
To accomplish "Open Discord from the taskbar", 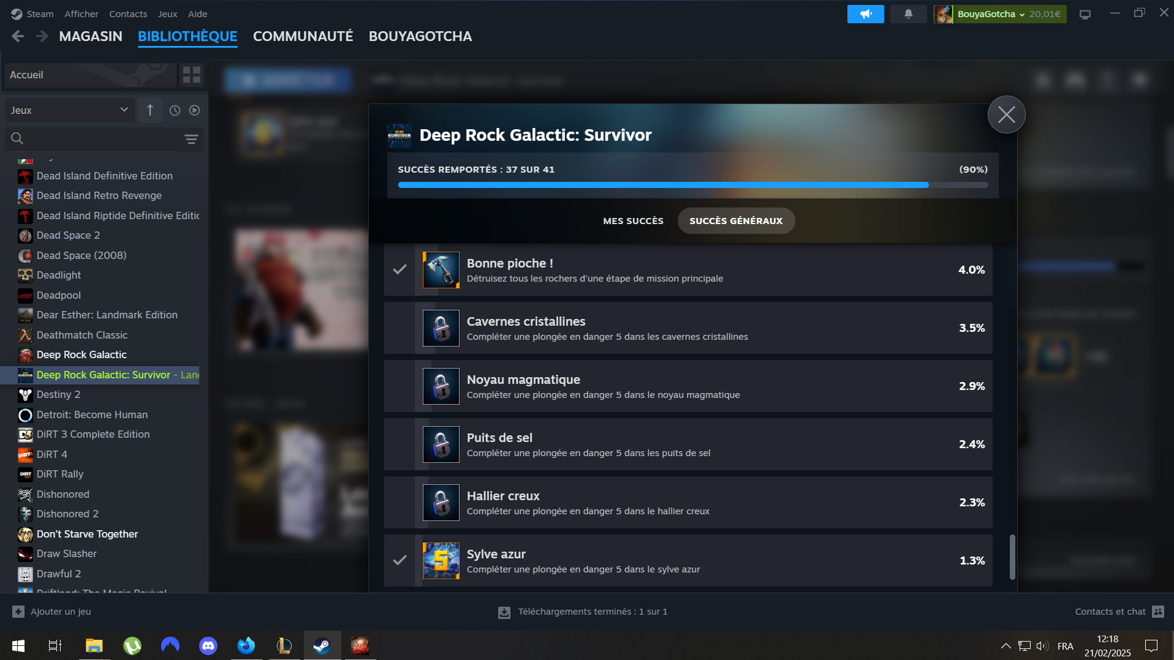I will [208, 646].
